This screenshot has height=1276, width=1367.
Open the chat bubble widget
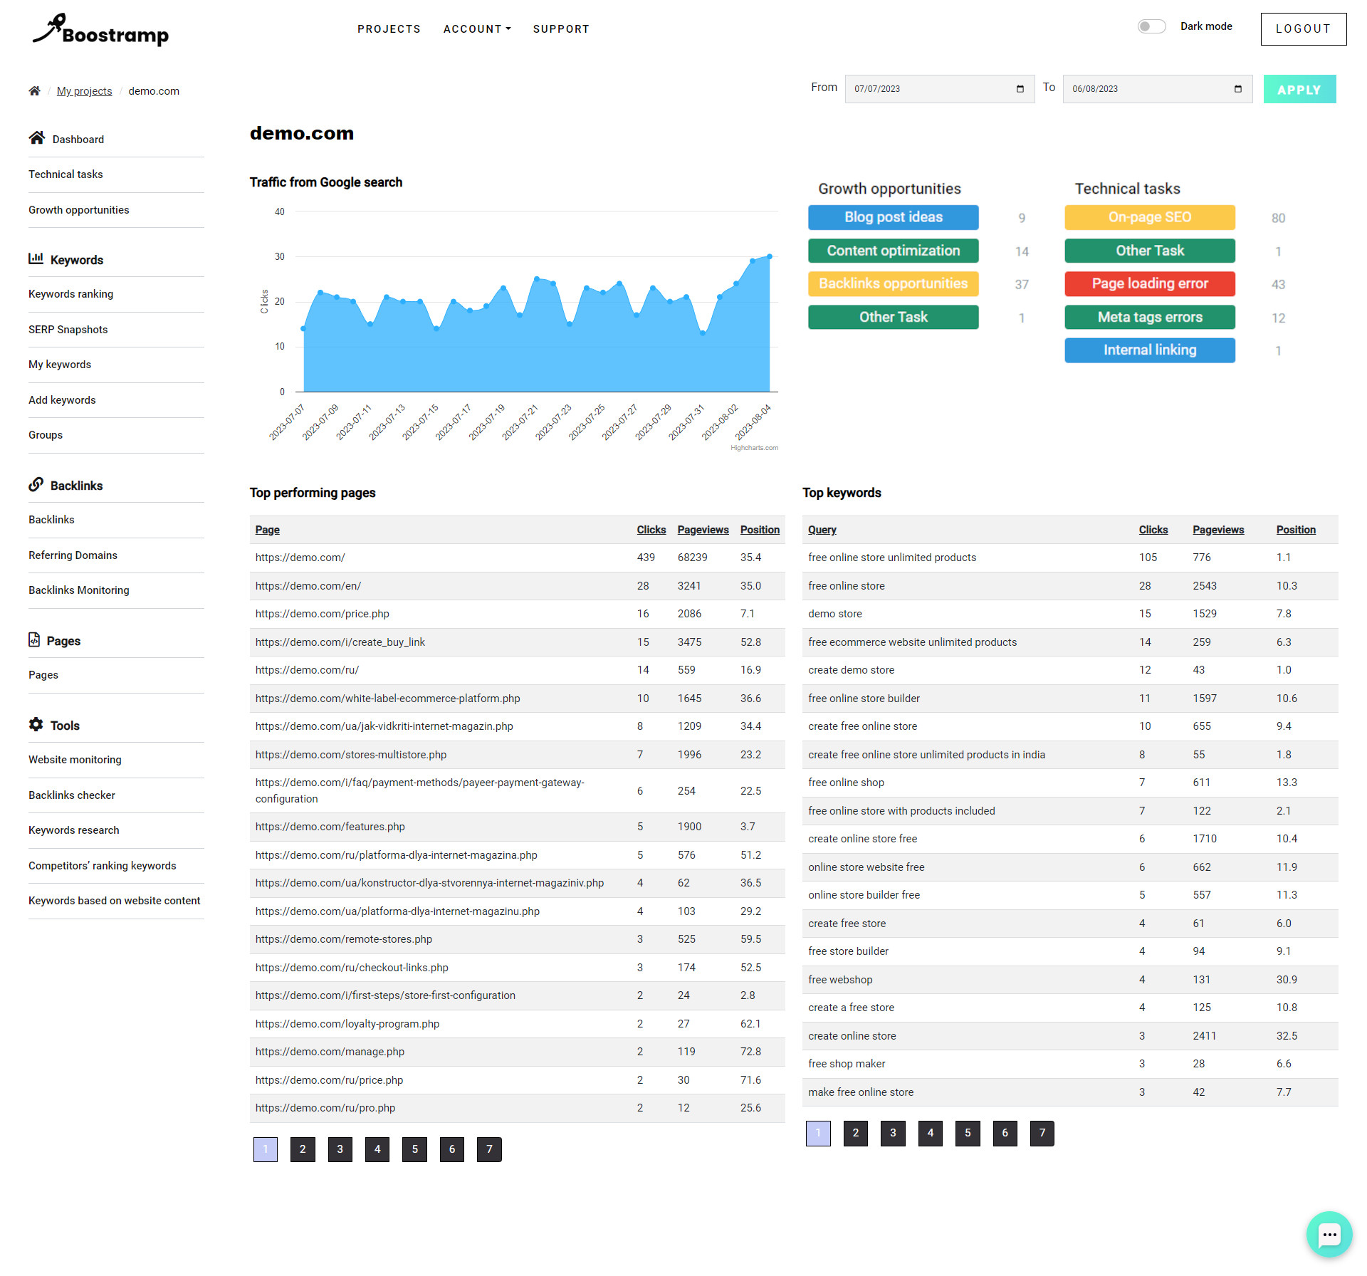(x=1329, y=1234)
